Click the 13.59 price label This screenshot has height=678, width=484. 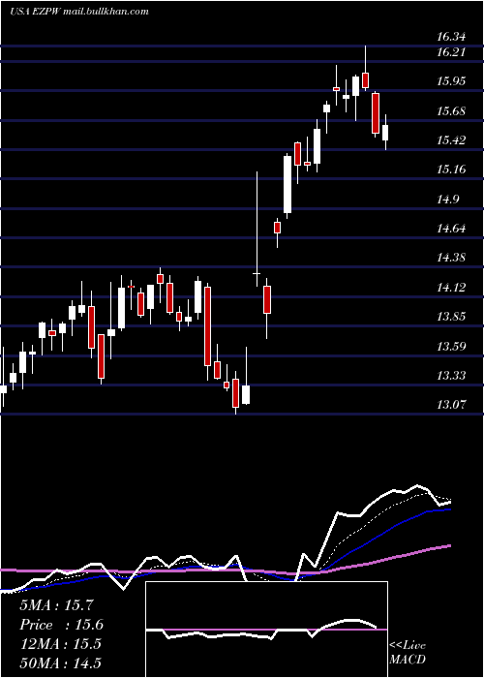pos(451,347)
